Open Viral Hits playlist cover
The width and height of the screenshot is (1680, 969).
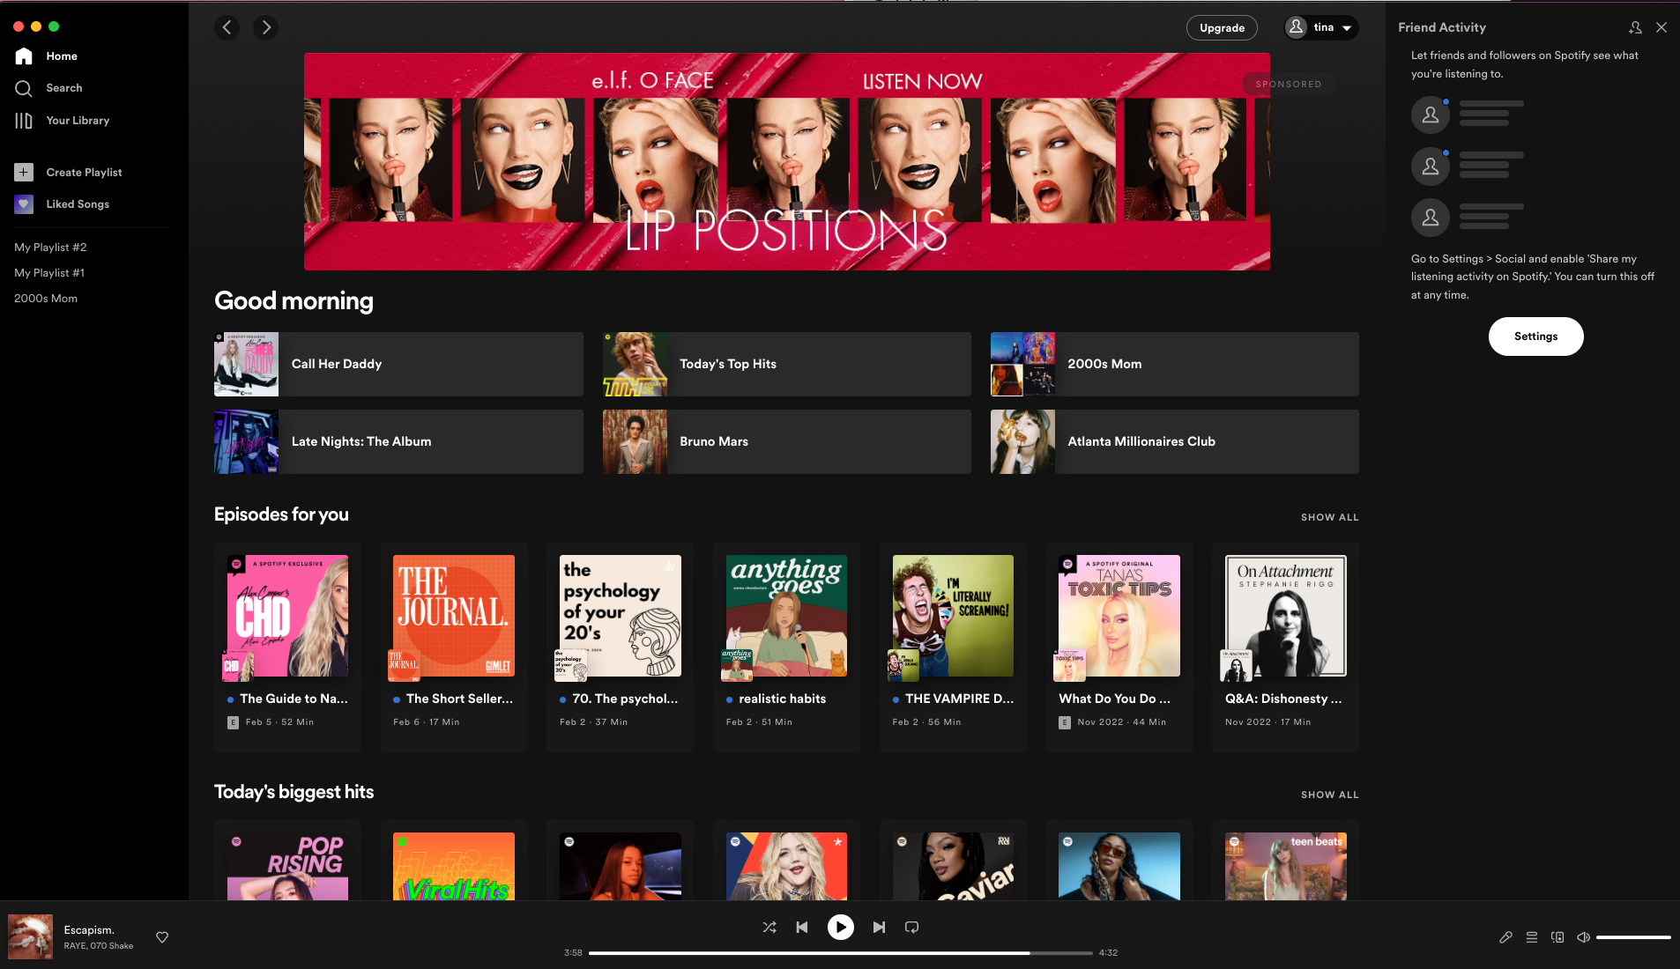454,866
